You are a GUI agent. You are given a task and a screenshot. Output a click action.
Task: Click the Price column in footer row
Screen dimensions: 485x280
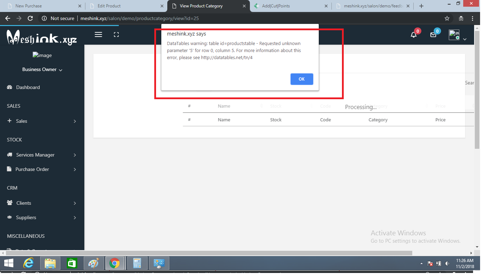tap(440, 120)
